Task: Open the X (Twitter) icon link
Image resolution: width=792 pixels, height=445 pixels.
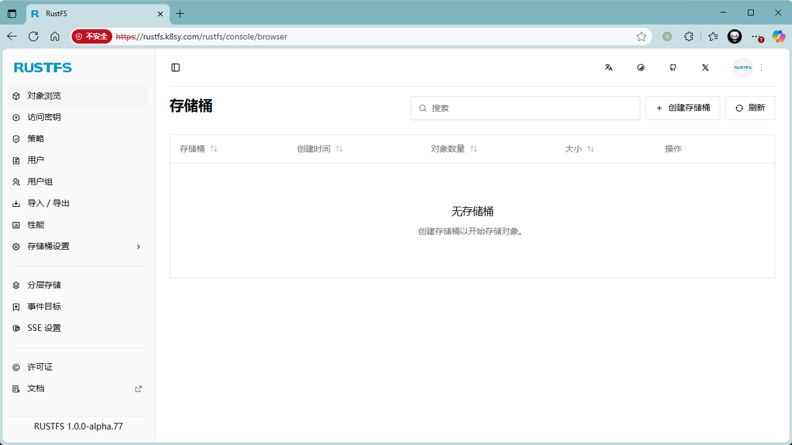Action: tap(705, 67)
